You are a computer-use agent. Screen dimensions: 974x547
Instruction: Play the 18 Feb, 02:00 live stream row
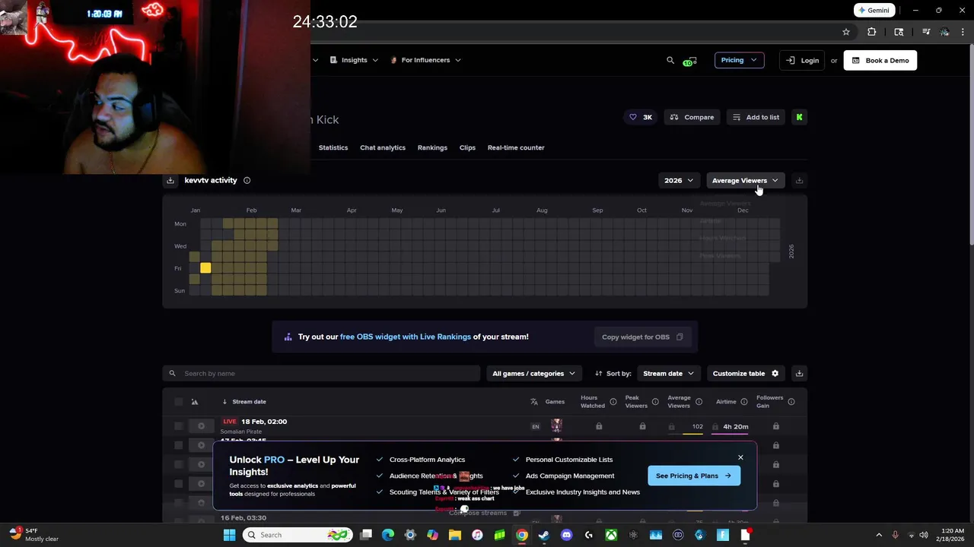201,426
